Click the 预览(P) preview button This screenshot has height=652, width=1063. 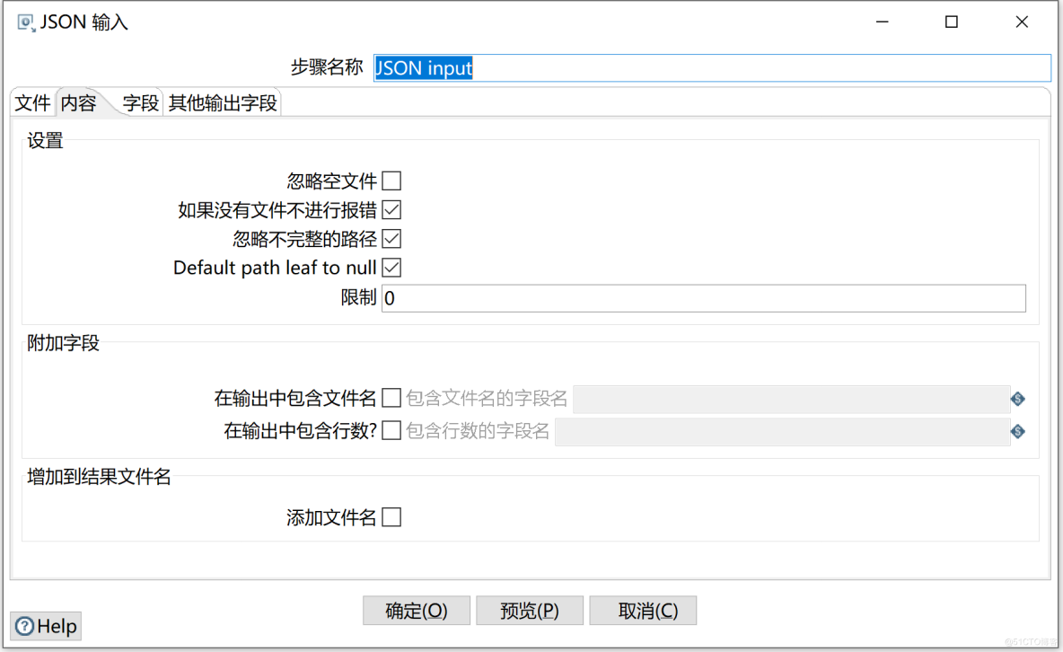(530, 611)
